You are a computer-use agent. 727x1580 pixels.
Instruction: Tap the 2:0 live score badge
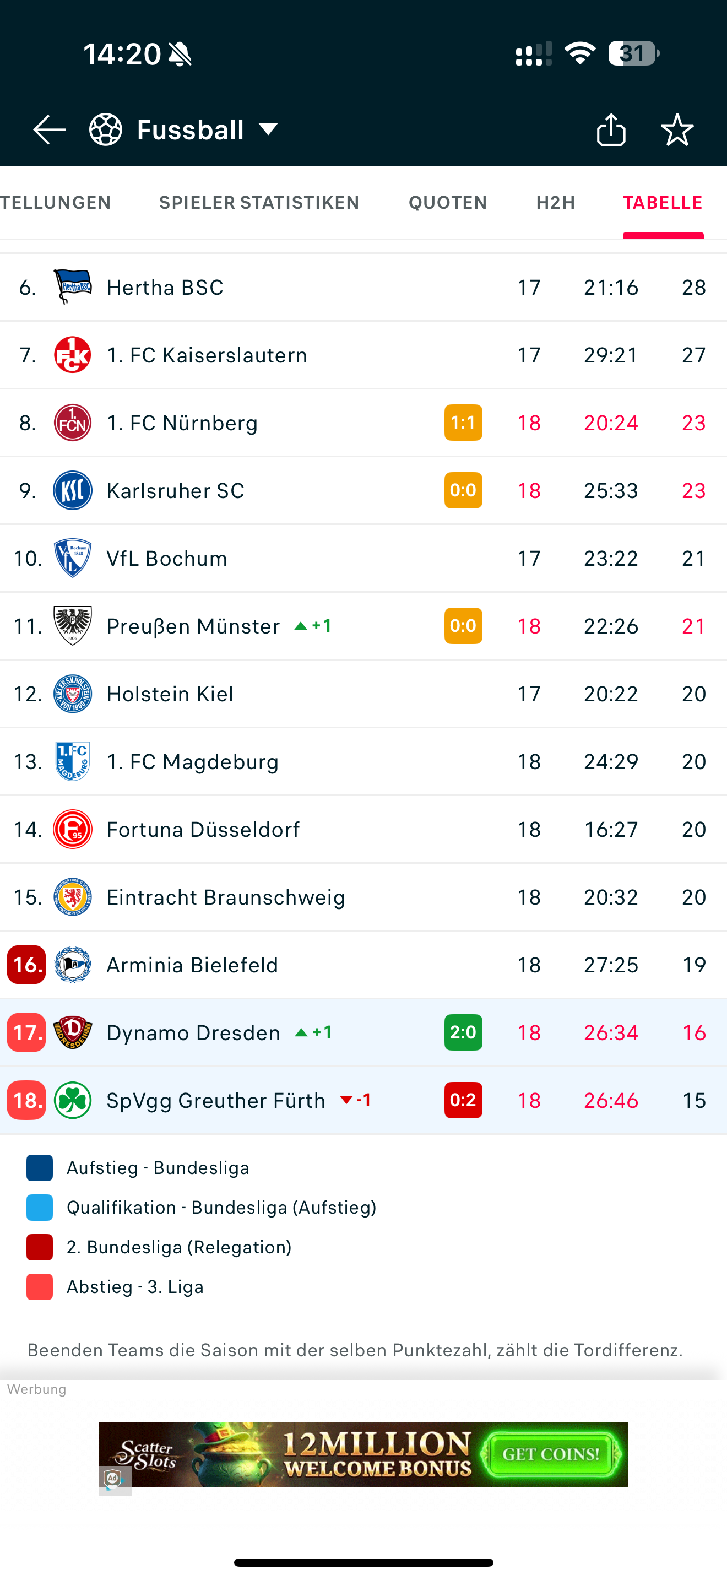point(463,1033)
